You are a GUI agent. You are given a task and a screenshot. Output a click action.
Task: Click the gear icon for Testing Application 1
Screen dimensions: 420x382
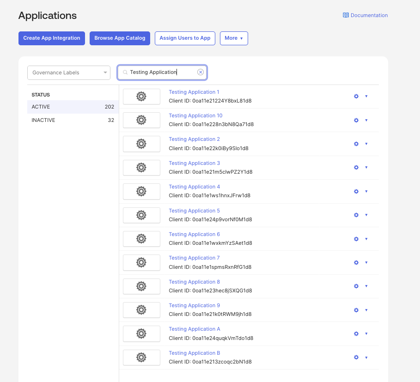356,97
